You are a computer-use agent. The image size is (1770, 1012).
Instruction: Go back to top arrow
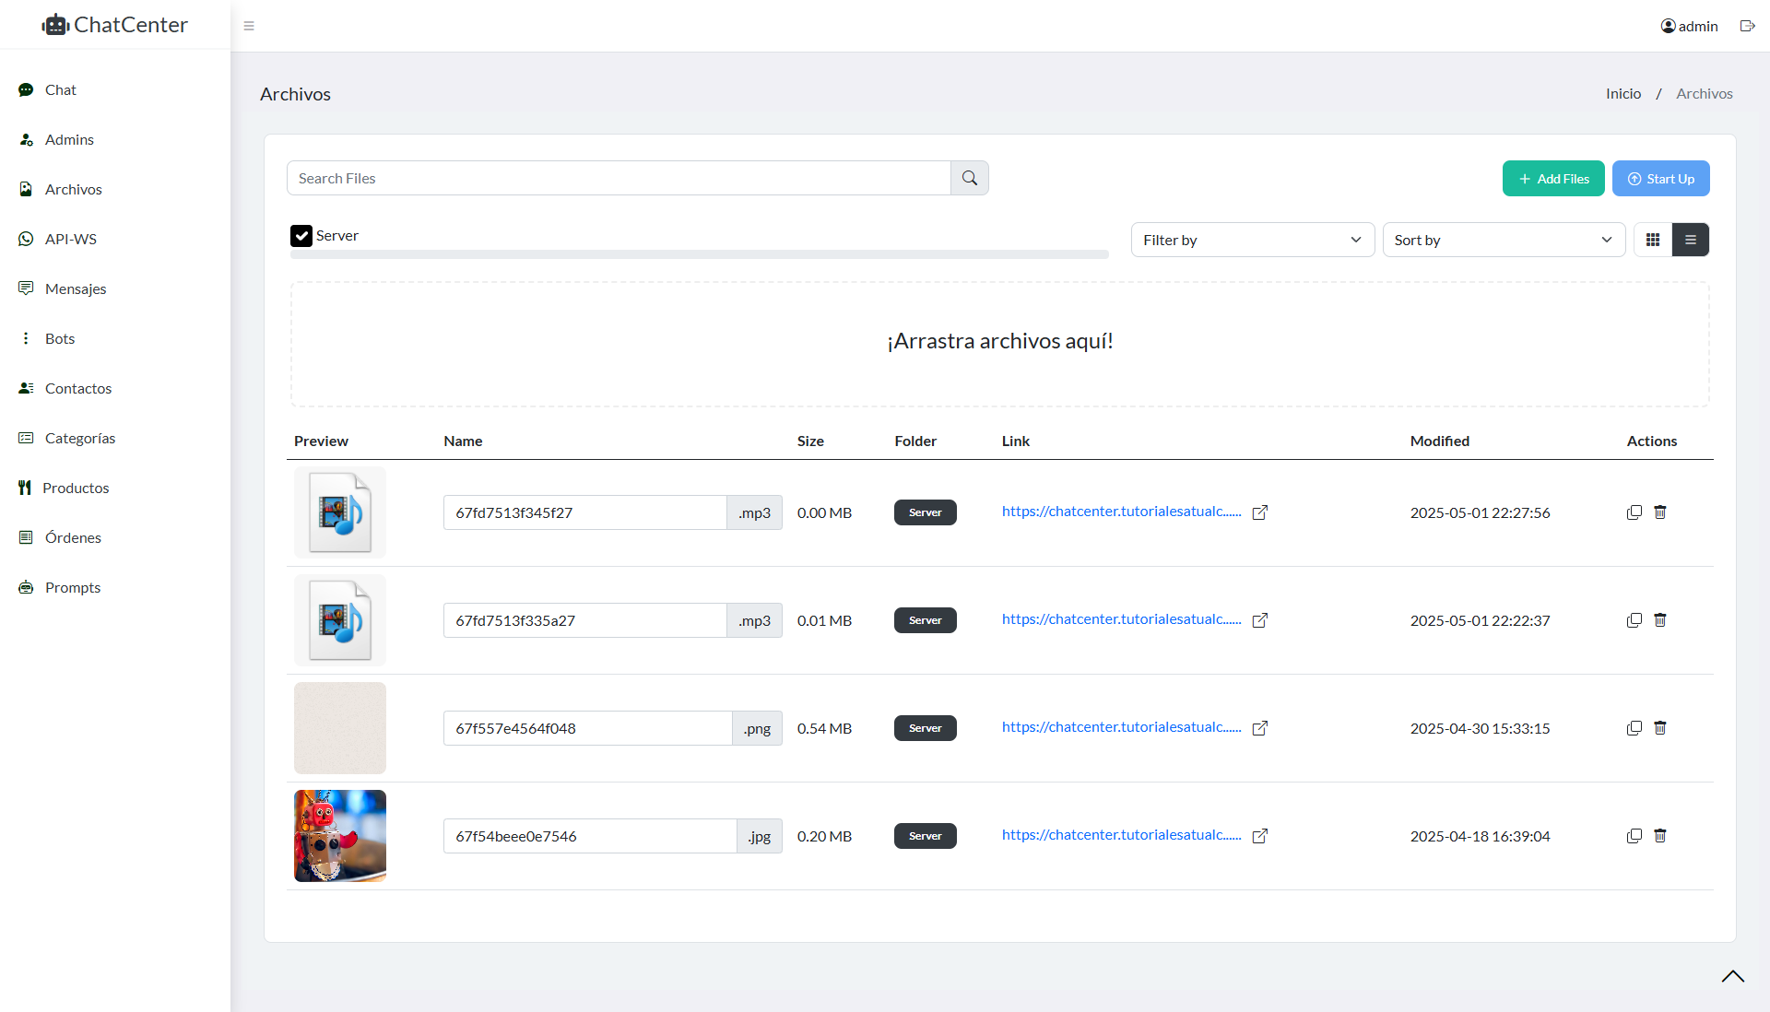click(x=1733, y=976)
